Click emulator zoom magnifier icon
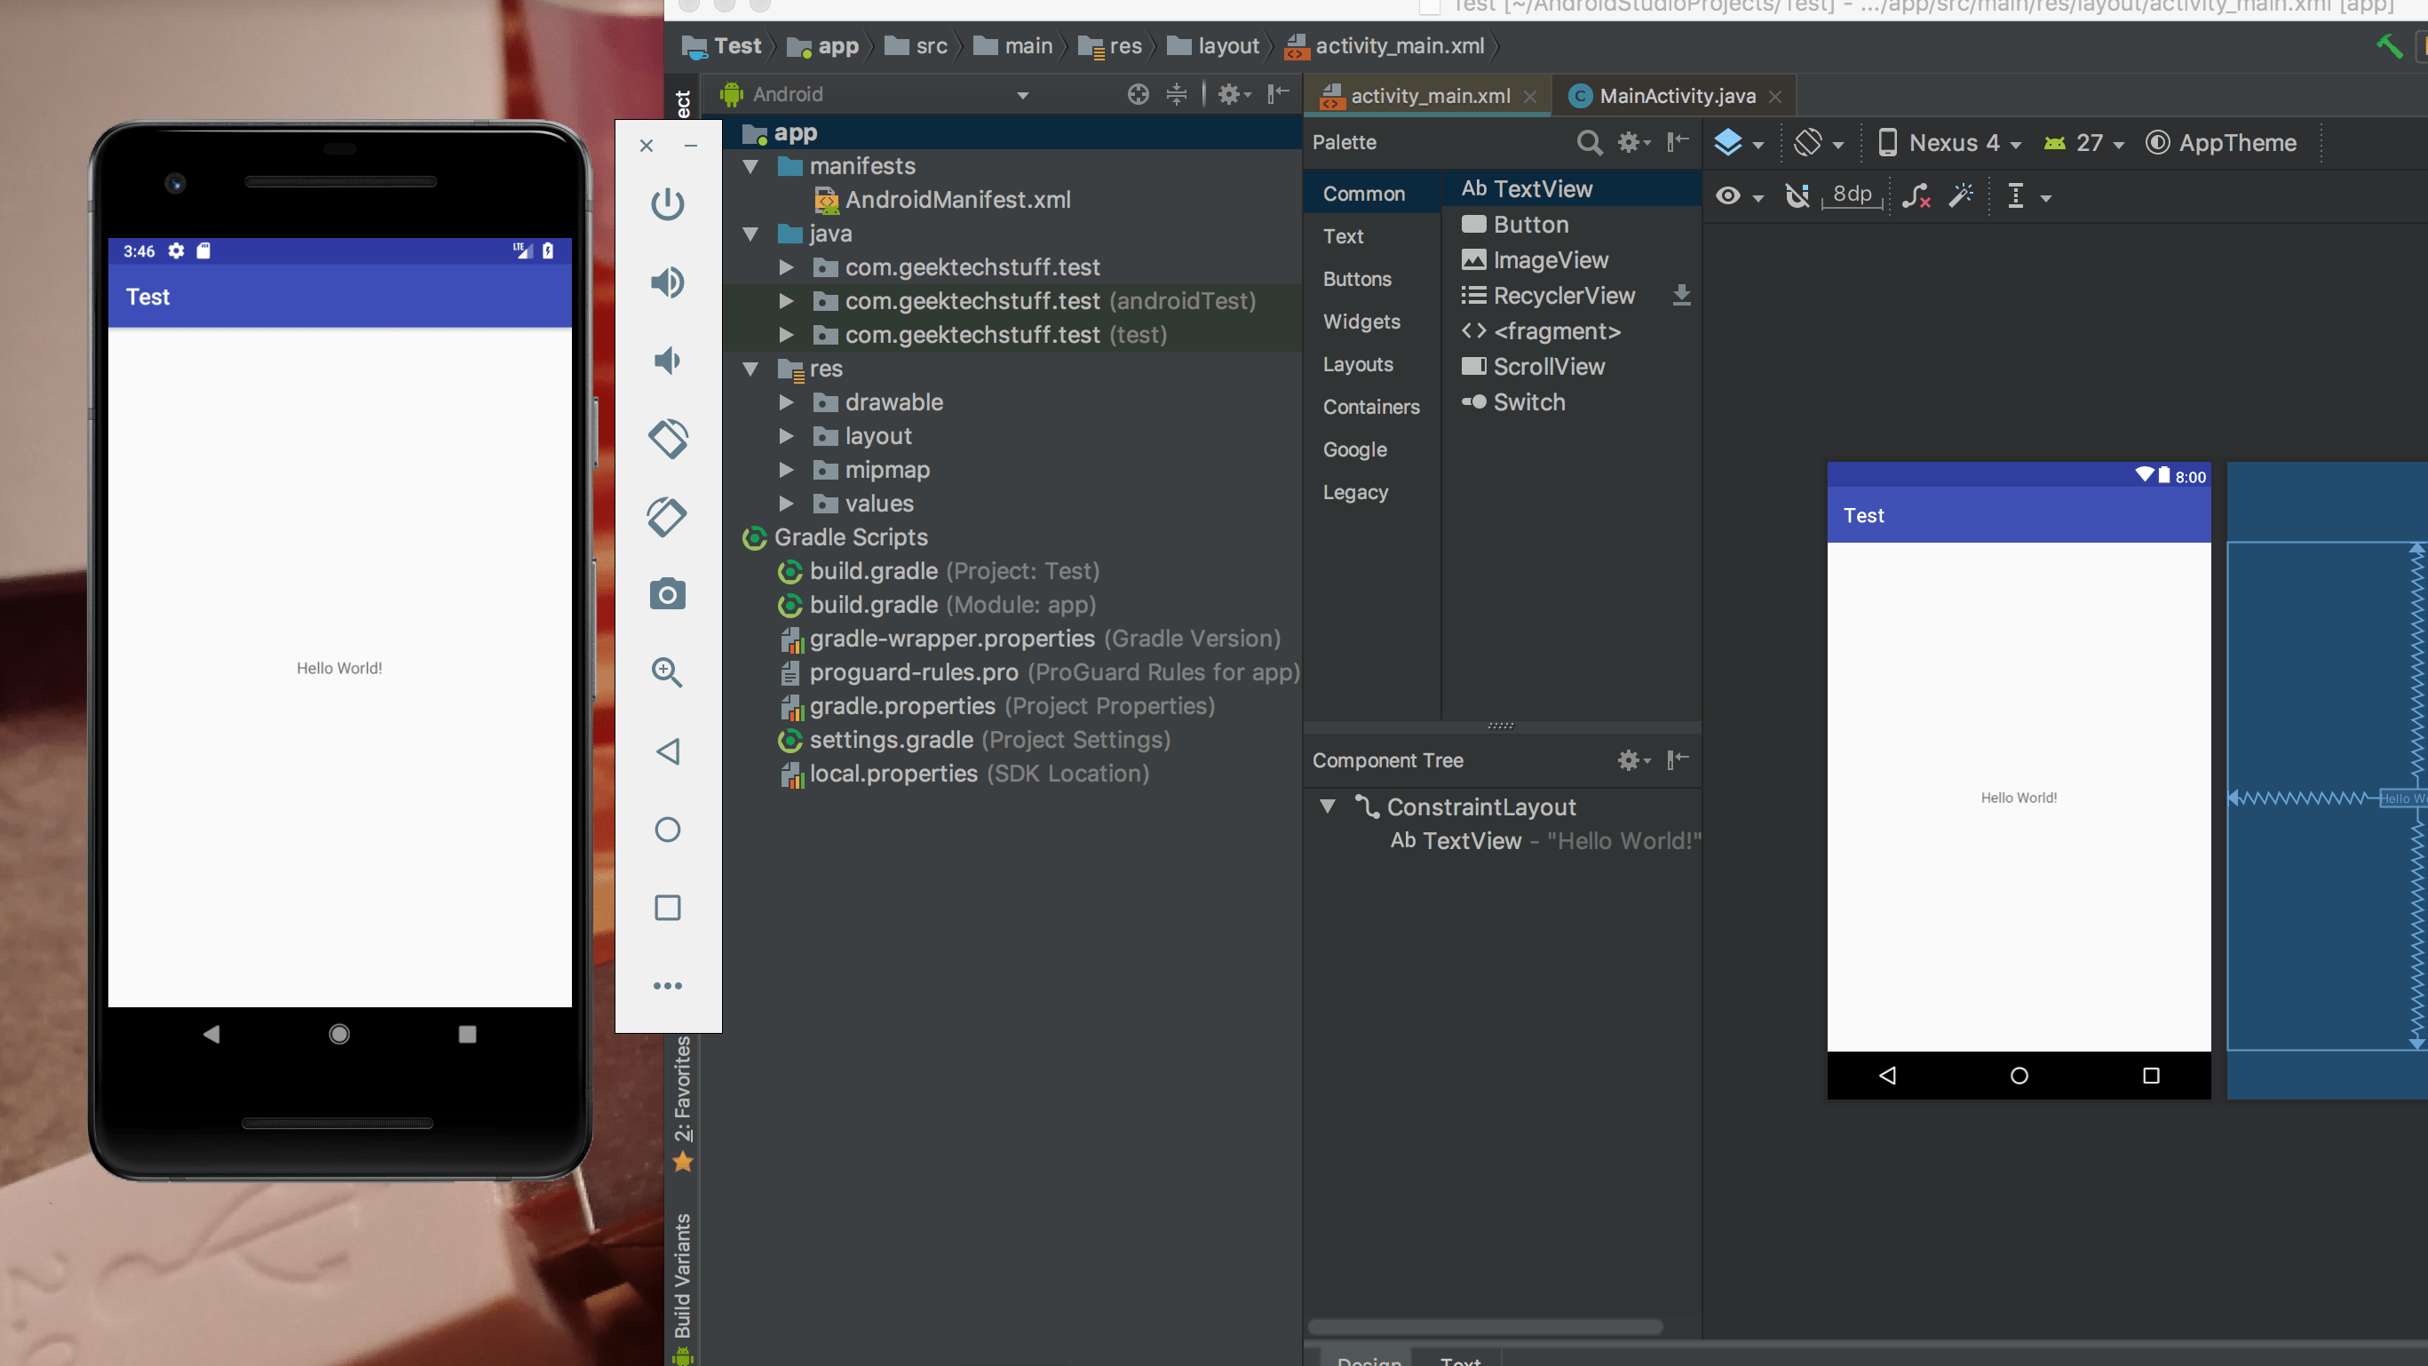This screenshot has width=2428, height=1366. pyautogui.click(x=667, y=672)
